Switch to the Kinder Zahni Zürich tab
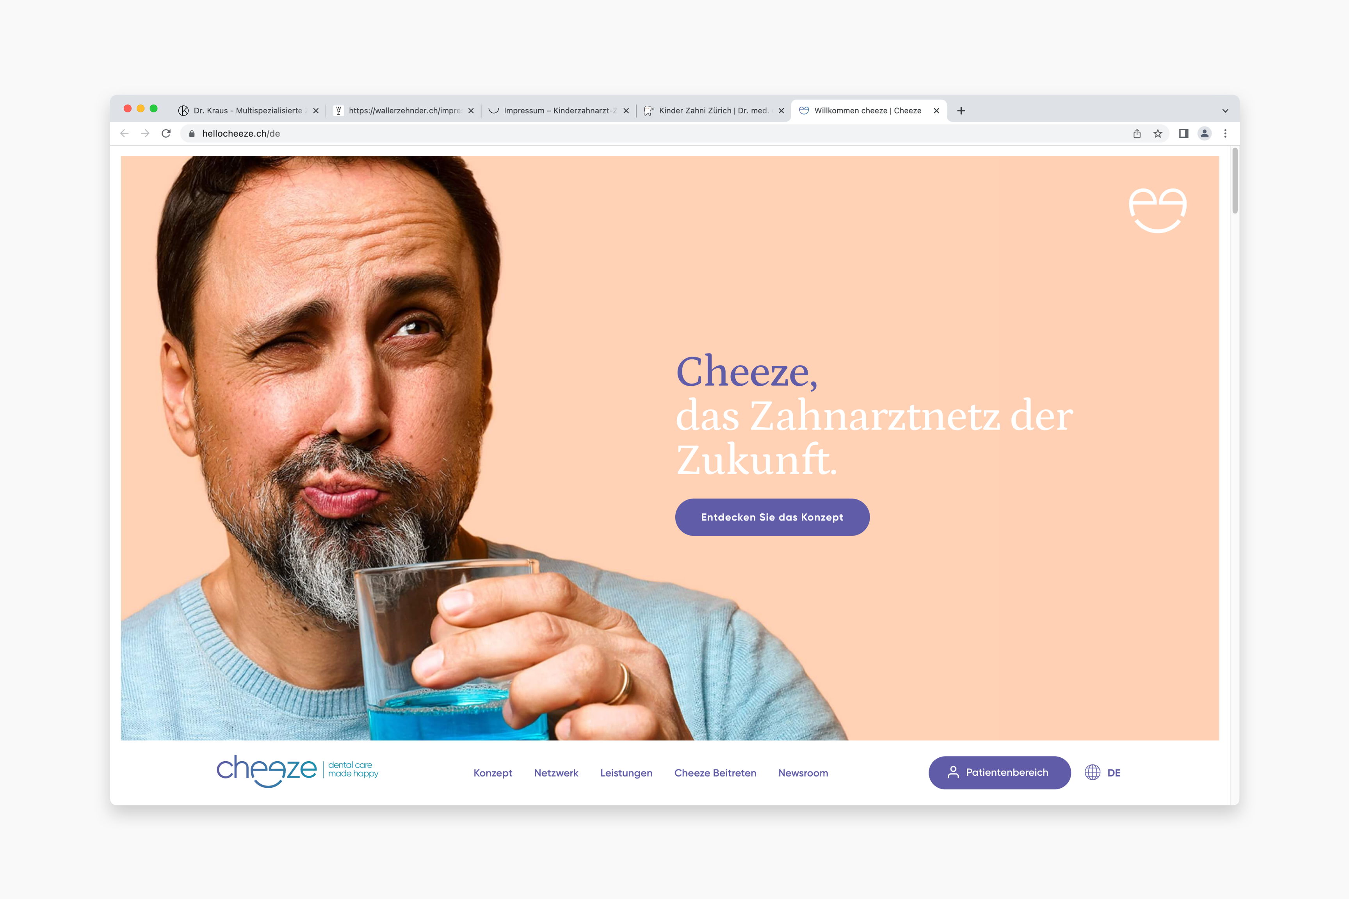The width and height of the screenshot is (1349, 899). pyautogui.click(x=713, y=111)
